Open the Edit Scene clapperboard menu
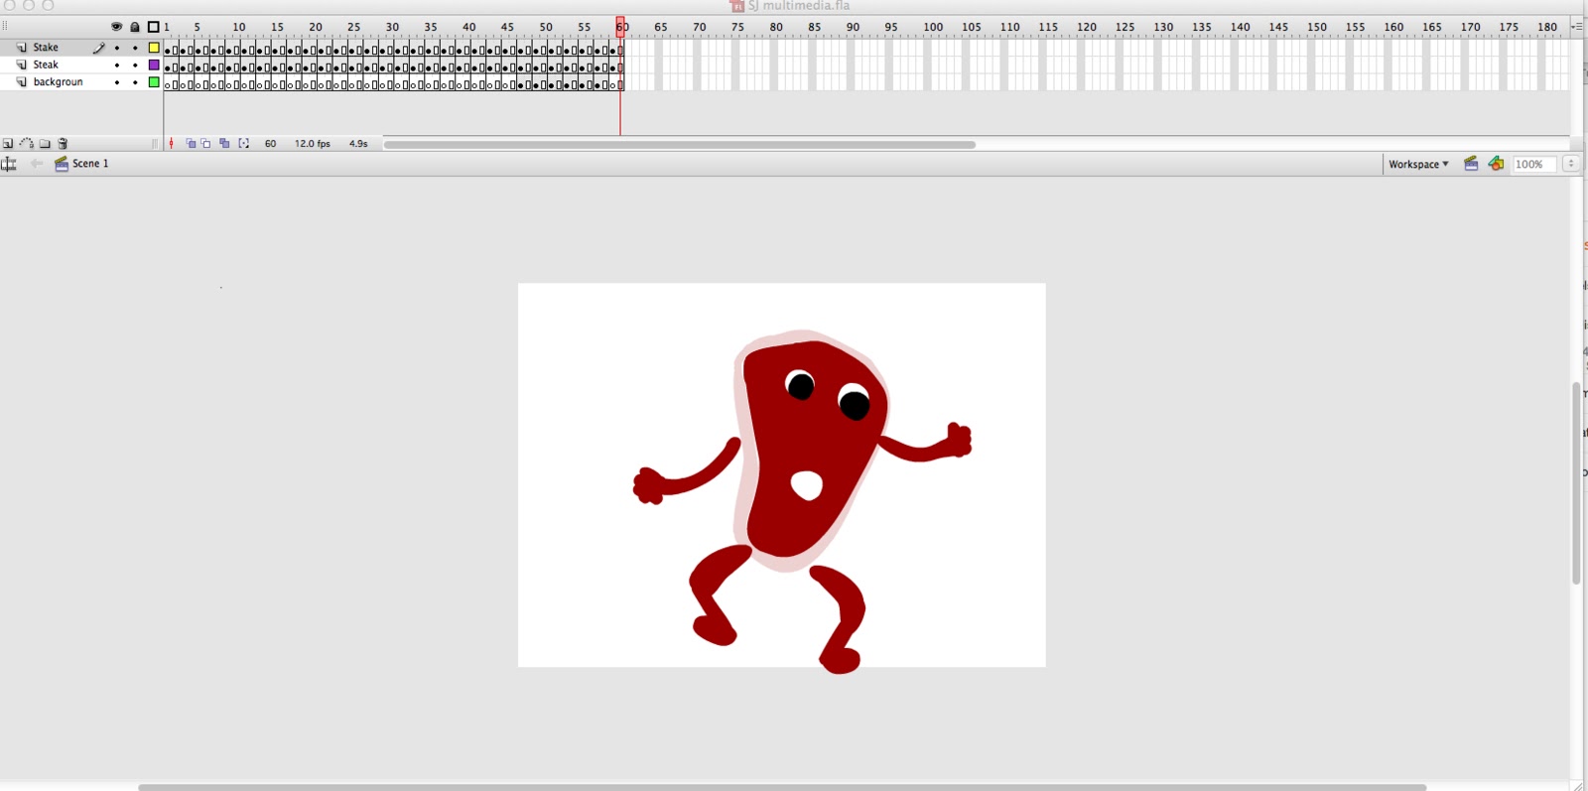Image resolution: width=1588 pixels, height=791 pixels. coord(1471,164)
